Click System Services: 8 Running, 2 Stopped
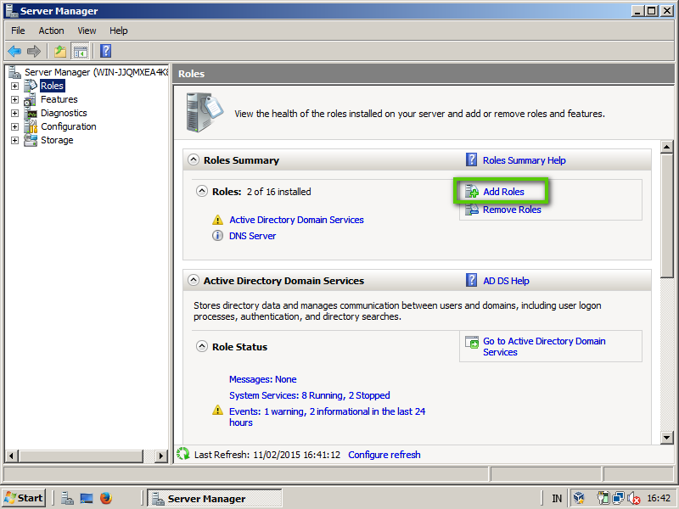Viewport: 679px width, 509px height. coord(310,395)
